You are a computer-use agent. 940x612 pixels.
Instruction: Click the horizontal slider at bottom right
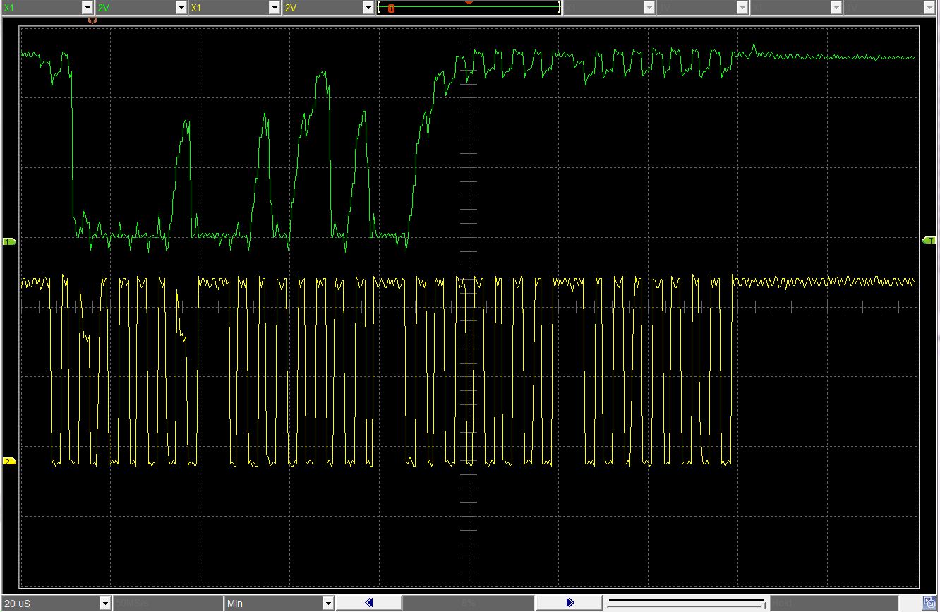click(685, 603)
